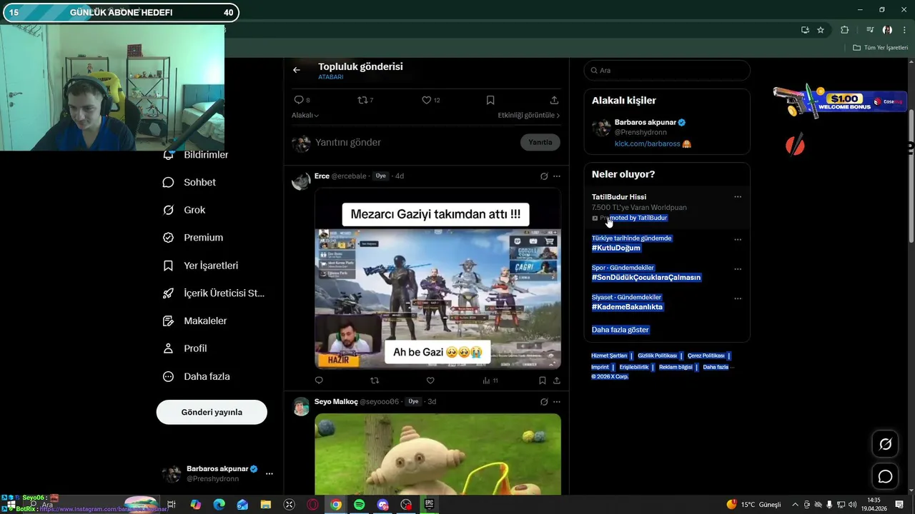Open Chrome media controls icon
Image resolution: width=915 pixels, height=514 pixels.
click(x=870, y=30)
